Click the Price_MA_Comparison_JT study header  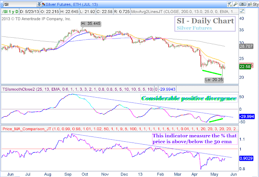pos(120,129)
